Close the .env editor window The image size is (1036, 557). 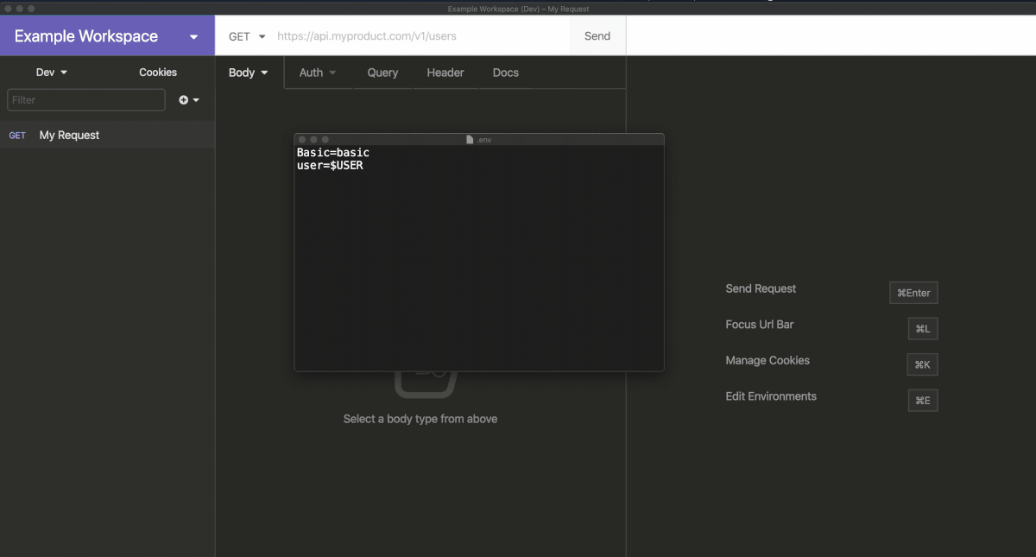301,139
